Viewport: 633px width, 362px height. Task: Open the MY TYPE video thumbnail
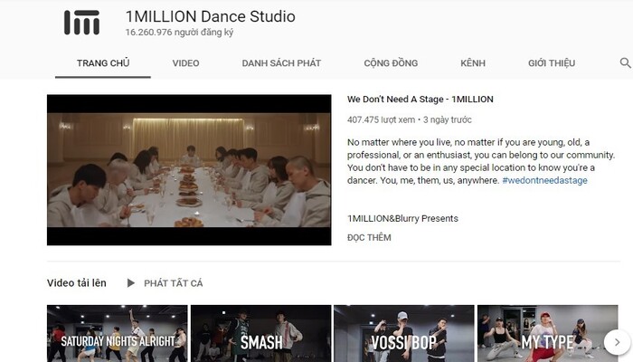[x=547, y=334]
